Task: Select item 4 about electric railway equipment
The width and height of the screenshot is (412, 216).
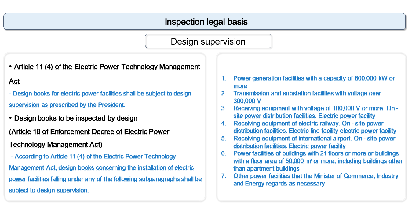Action: click(308, 124)
